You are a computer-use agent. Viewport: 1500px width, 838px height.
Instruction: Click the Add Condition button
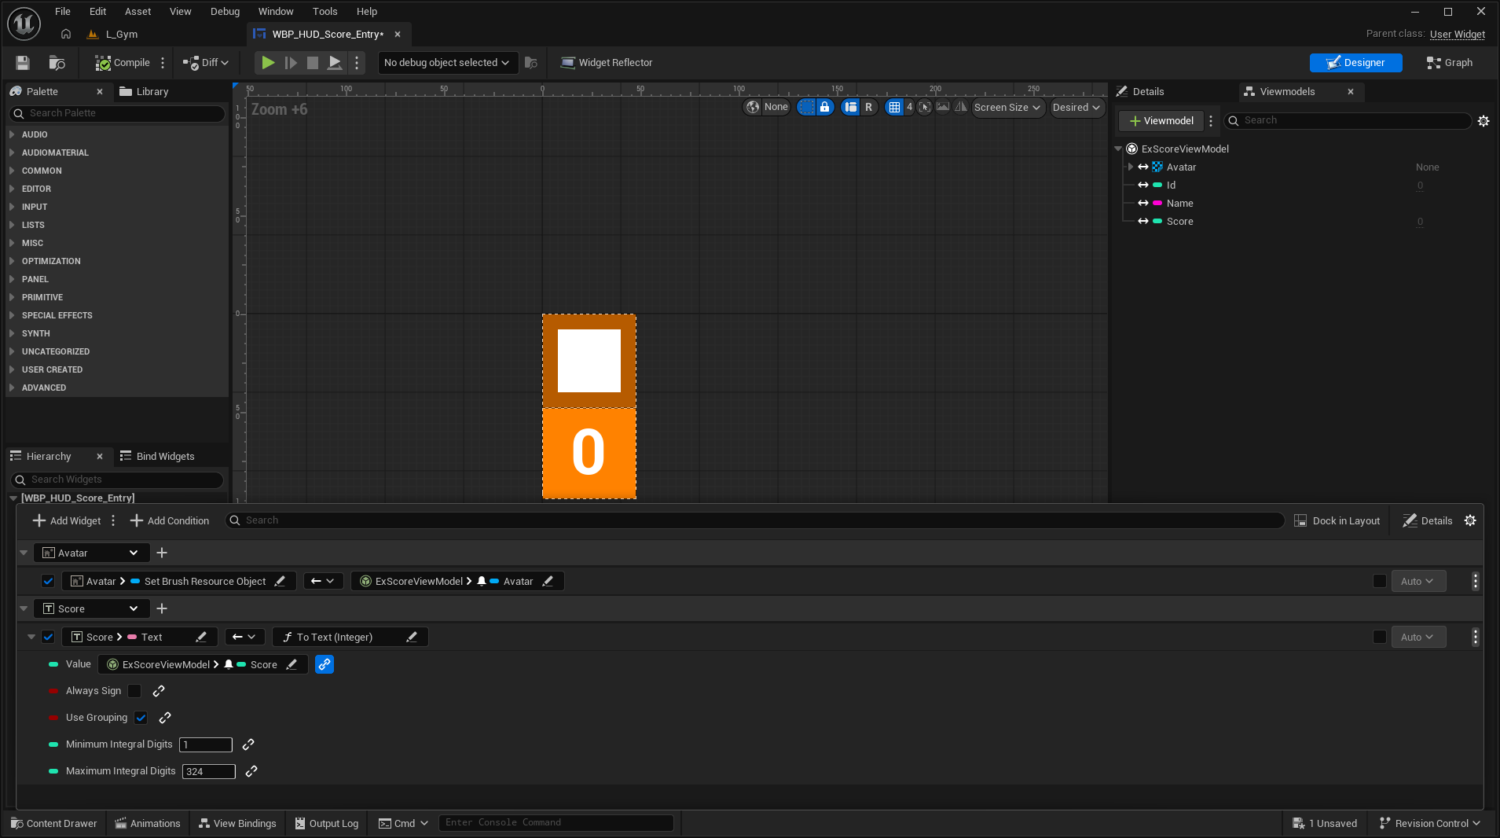click(x=170, y=521)
